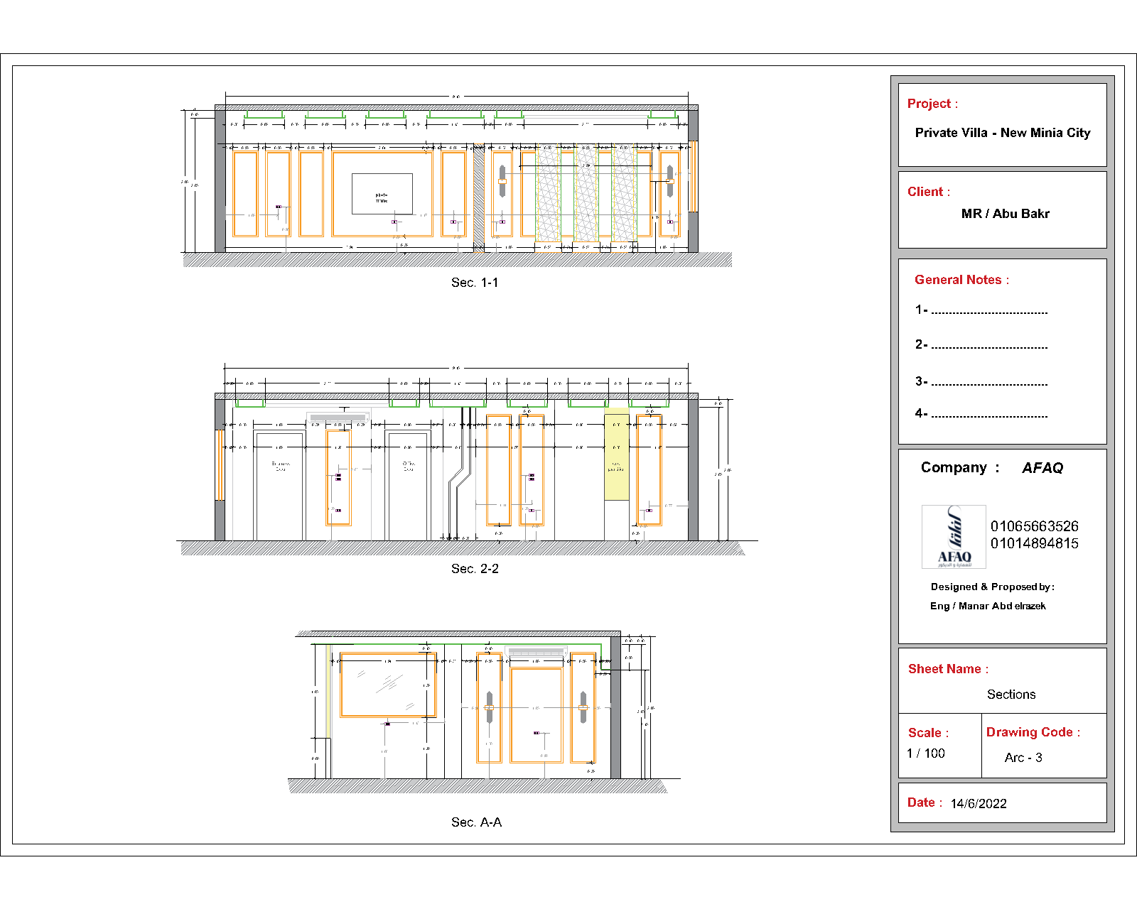This screenshot has height=909, width=1137.
Task: Click the first General Notes dotted line
Action: (x=989, y=311)
